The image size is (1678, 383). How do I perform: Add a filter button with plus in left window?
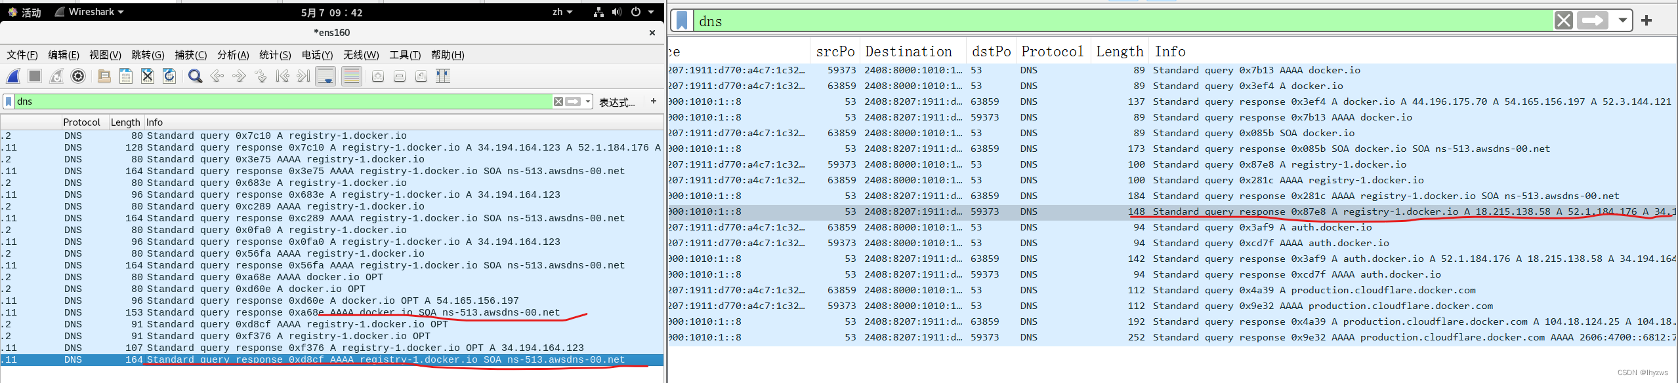(x=654, y=101)
